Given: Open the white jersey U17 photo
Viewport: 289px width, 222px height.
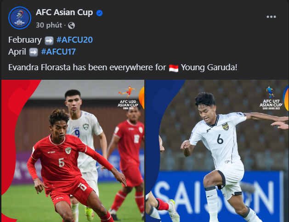Looking at the screenshot, I should click(x=217, y=151).
